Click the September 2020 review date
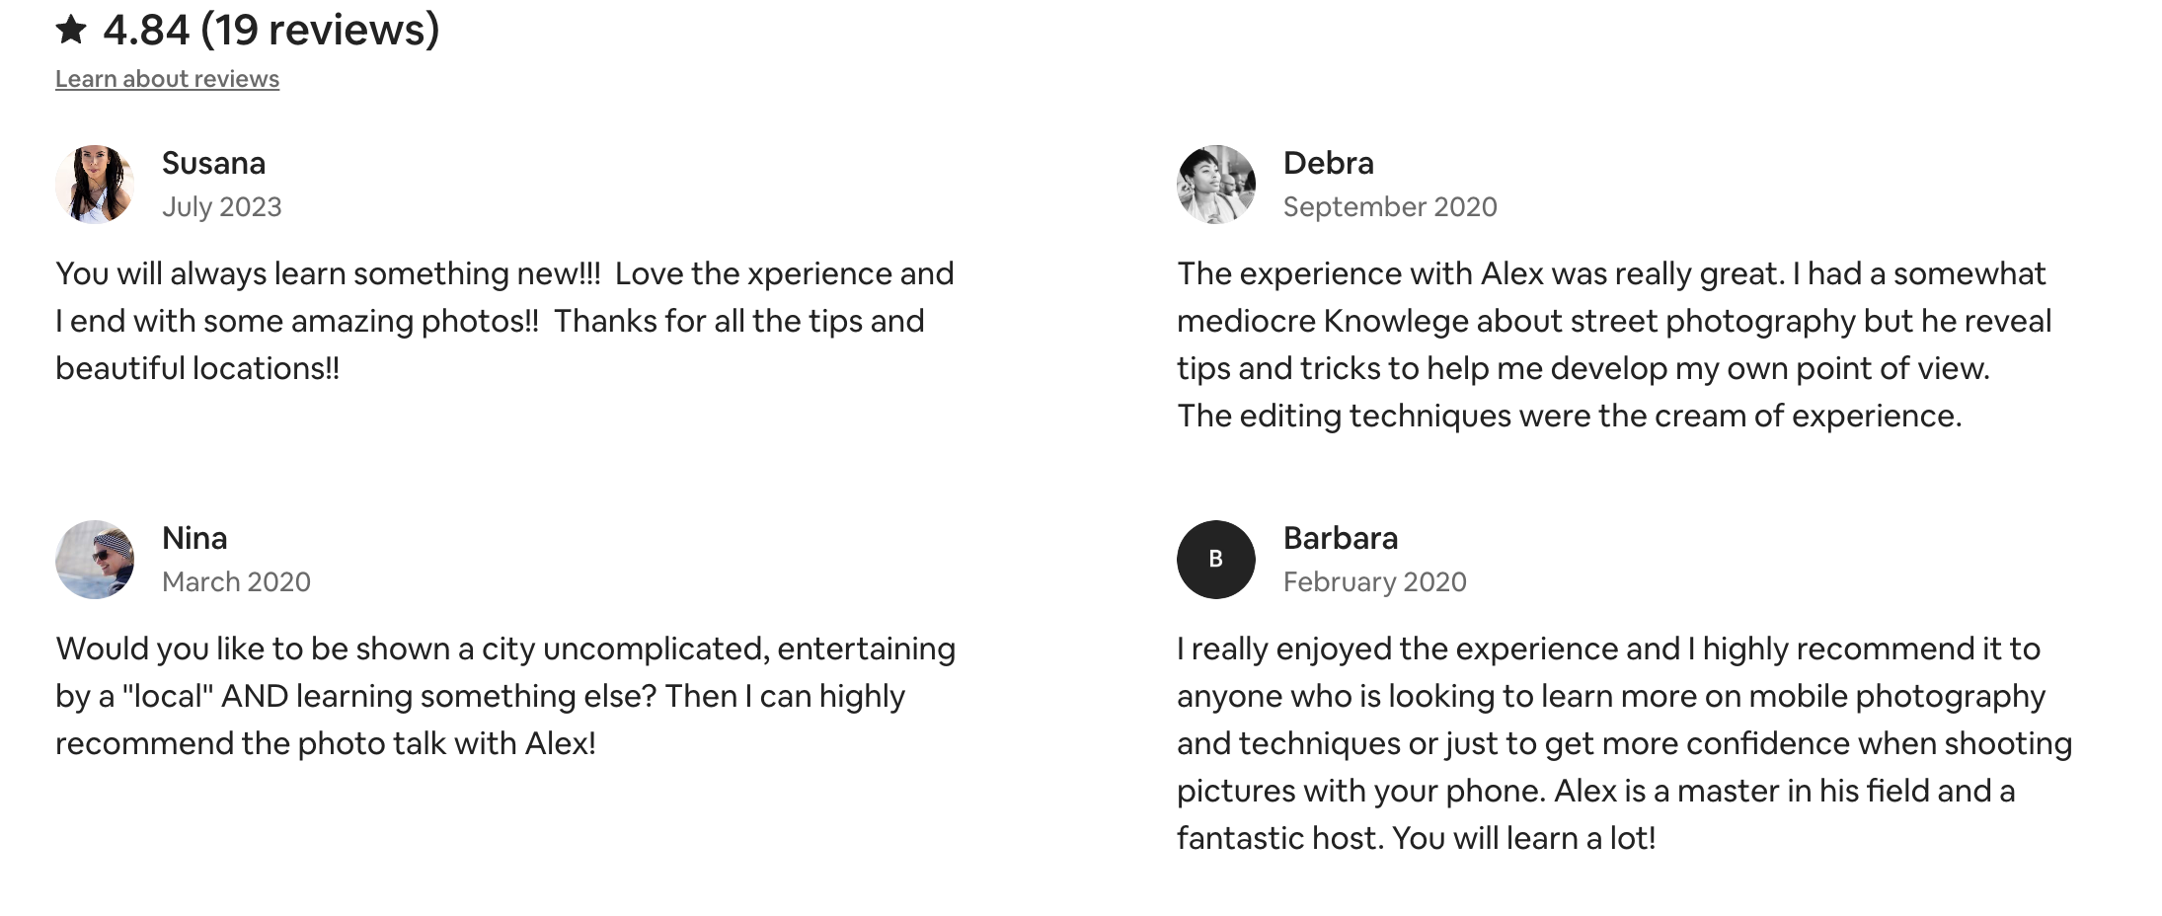The image size is (2162, 916). point(1389,207)
